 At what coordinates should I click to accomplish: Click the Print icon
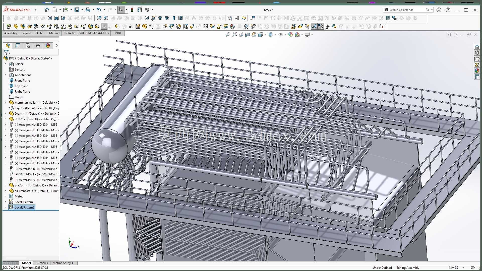tap(88, 10)
